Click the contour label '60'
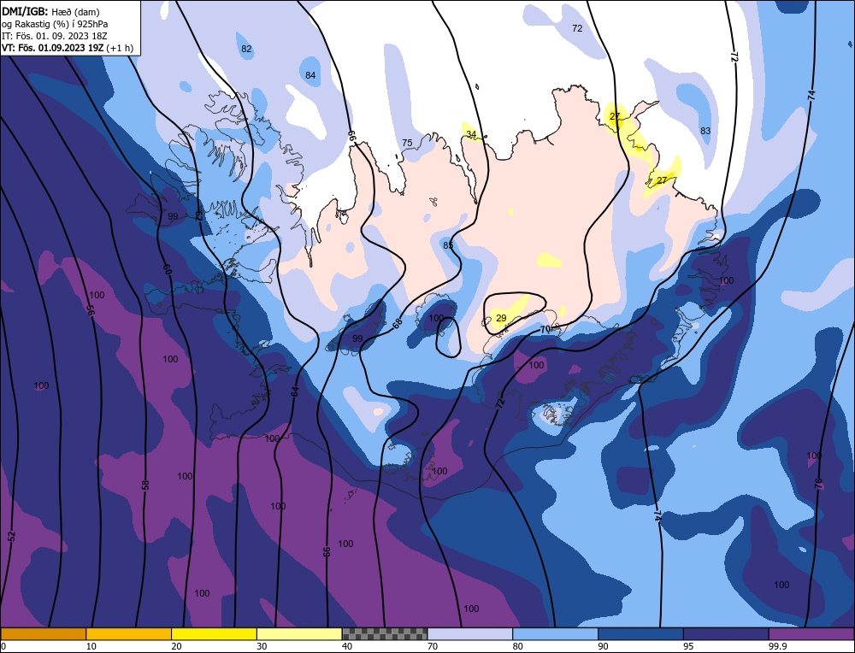Screen dimensions: 855x653 click(168, 269)
